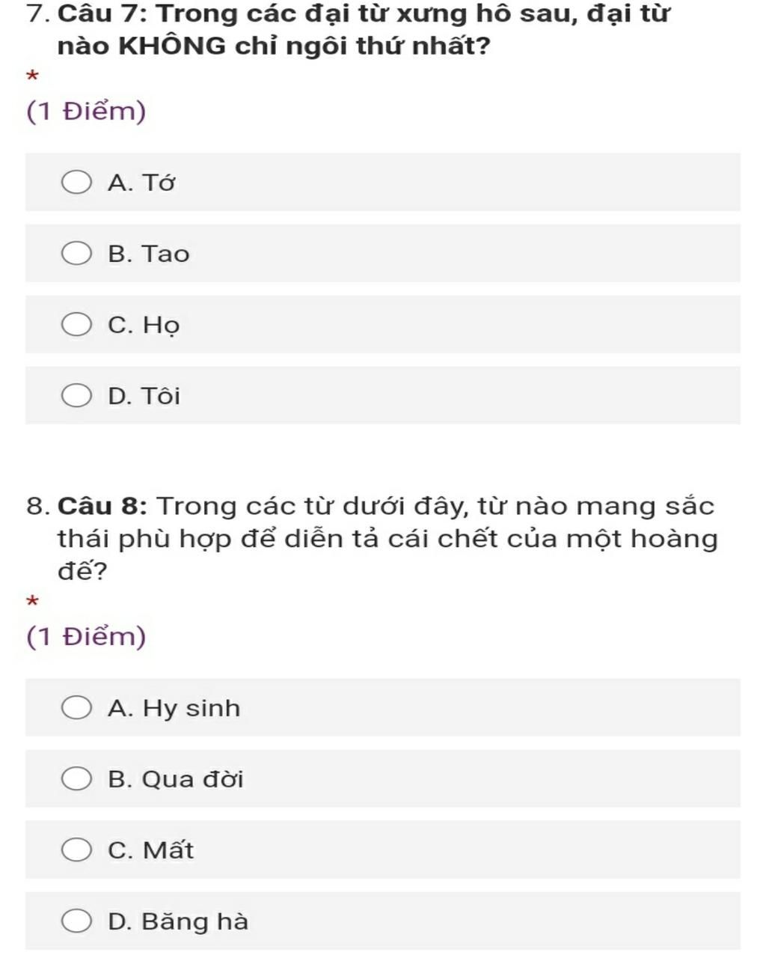The height and width of the screenshot is (958, 766).
Task: Click the 'A. Hy sinh' answer label text
Action: pos(174,708)
